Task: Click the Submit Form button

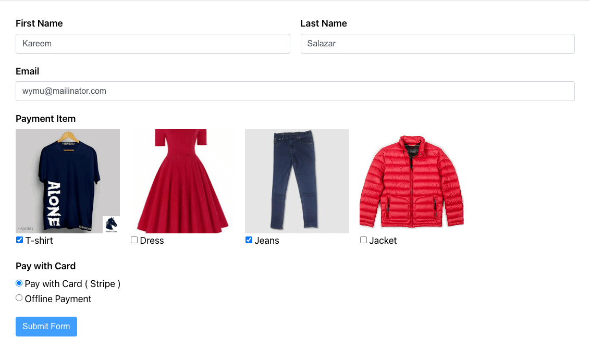Action: [x=46, y=326]
